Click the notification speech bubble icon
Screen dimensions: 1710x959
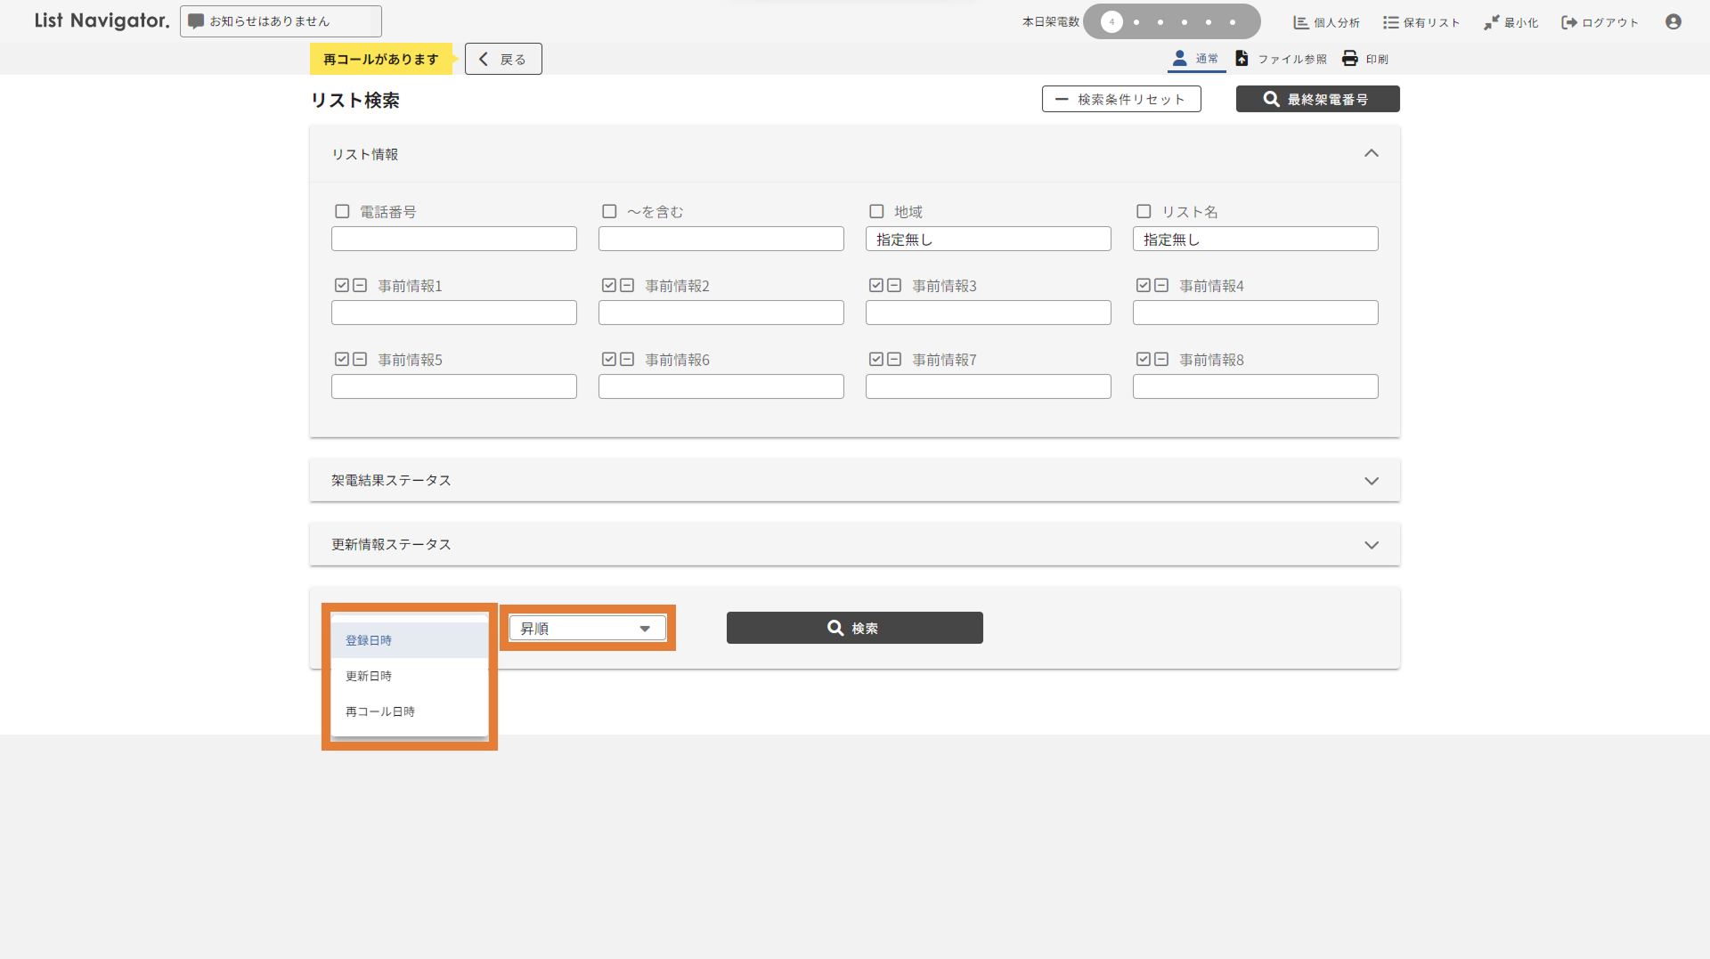click(196, 21)
